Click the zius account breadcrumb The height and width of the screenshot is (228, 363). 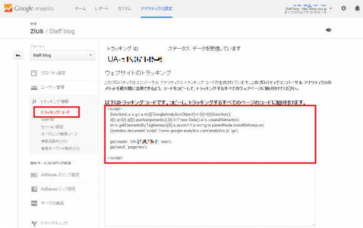coord(36,31)
